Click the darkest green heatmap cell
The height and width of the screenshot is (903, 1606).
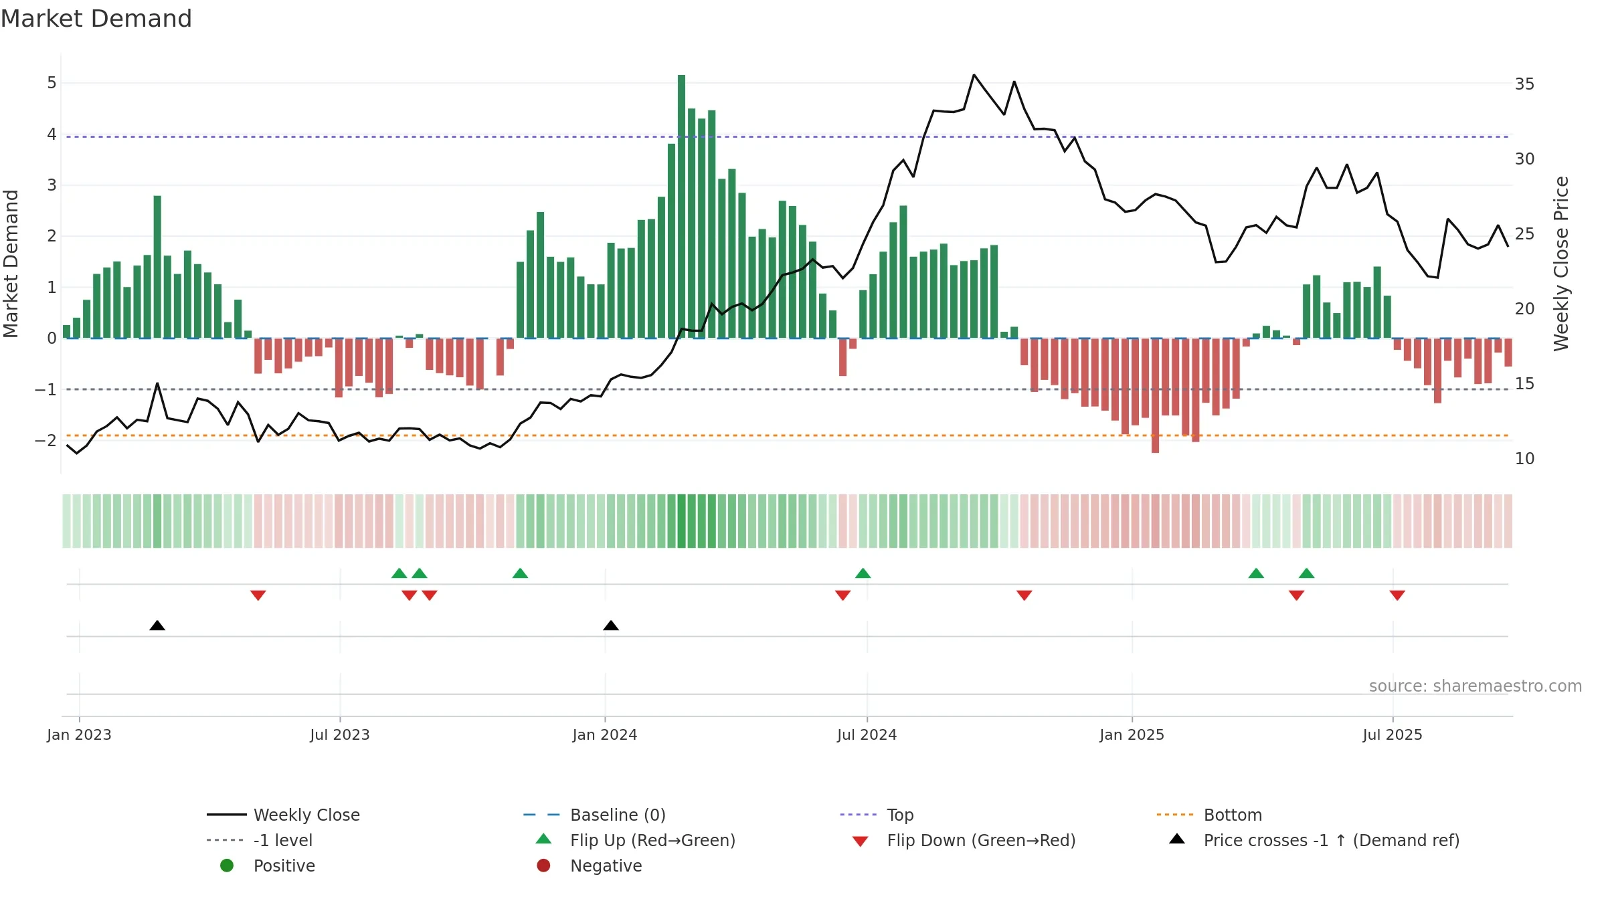pyautogui.click(x=682, y=521)
